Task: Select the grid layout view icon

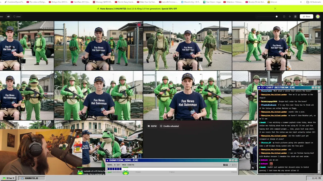Action: 295,17
